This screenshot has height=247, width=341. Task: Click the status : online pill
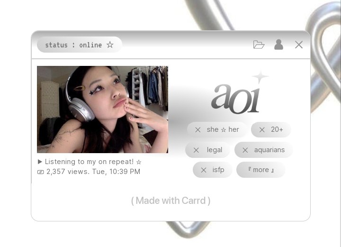tap(80, 45)
